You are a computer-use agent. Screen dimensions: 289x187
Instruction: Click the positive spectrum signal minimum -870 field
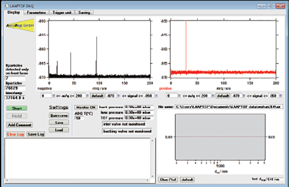pos(237,95)
